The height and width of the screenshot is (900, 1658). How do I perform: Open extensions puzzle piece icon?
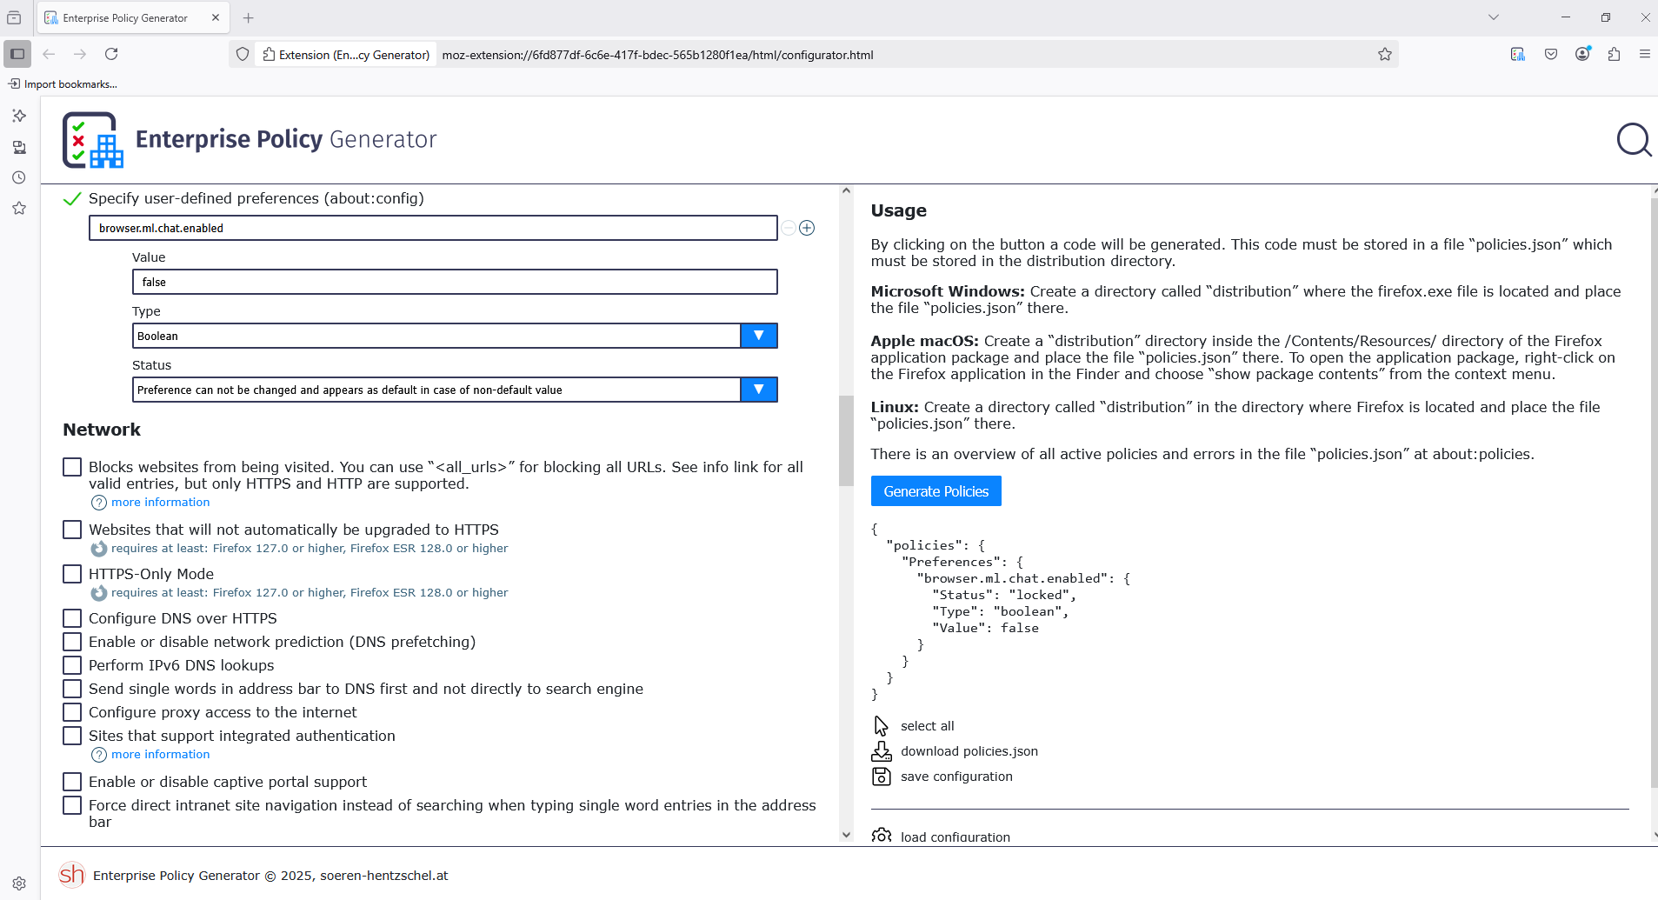point(1615,54)
